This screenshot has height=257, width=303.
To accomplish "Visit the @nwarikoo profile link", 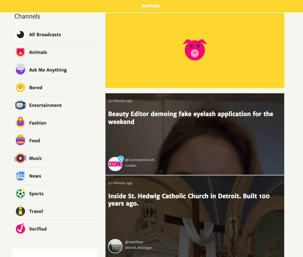I will (134, 242).
